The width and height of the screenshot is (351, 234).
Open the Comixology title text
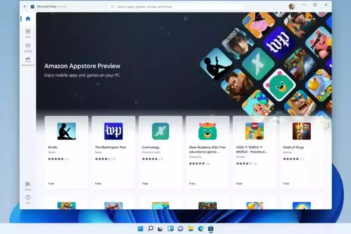coord(151,147)
